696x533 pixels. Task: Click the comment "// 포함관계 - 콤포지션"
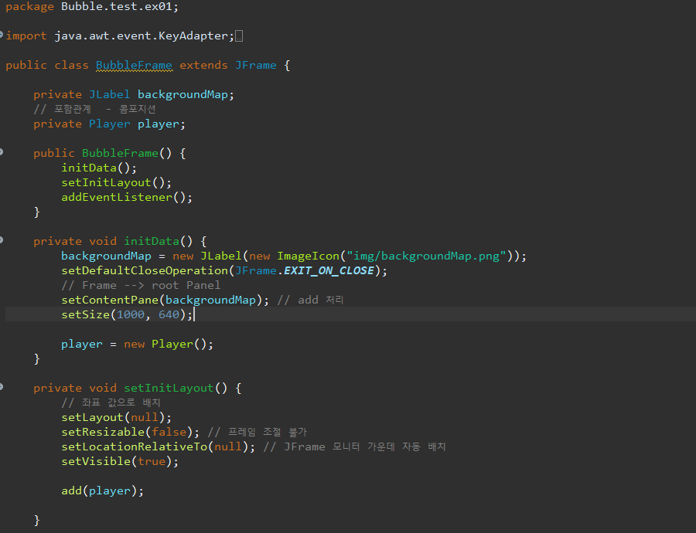point(94,109)
